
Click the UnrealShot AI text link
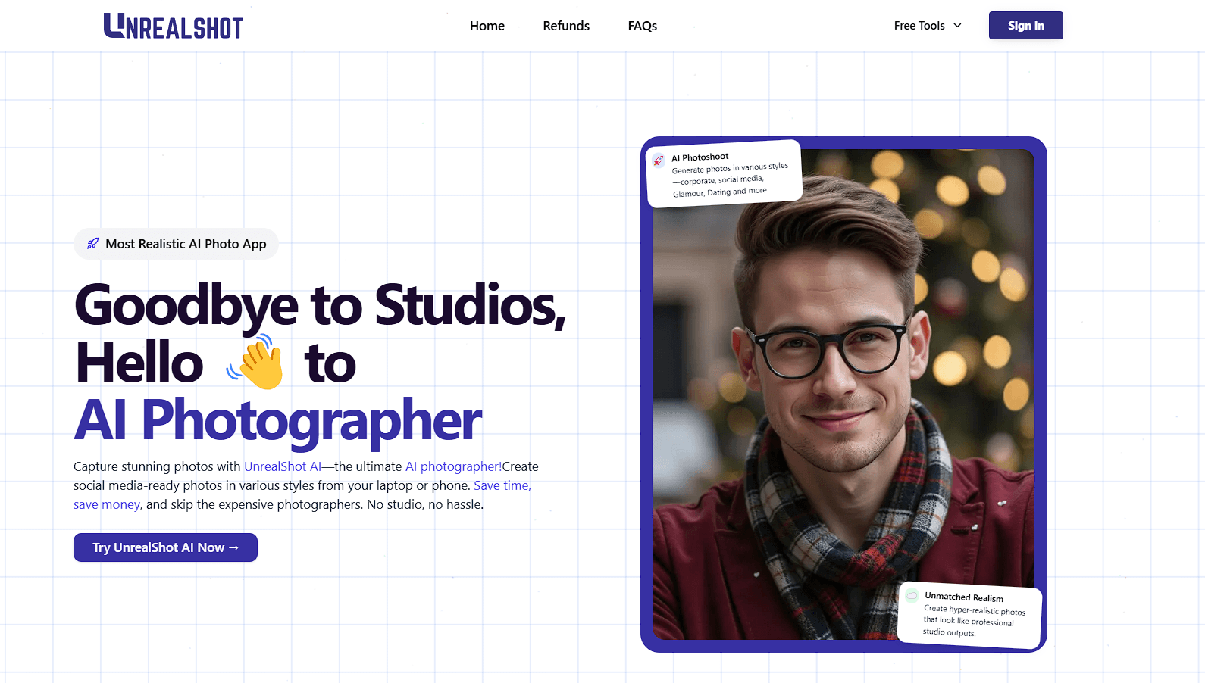pyautogui.click(x=283, y=466)
